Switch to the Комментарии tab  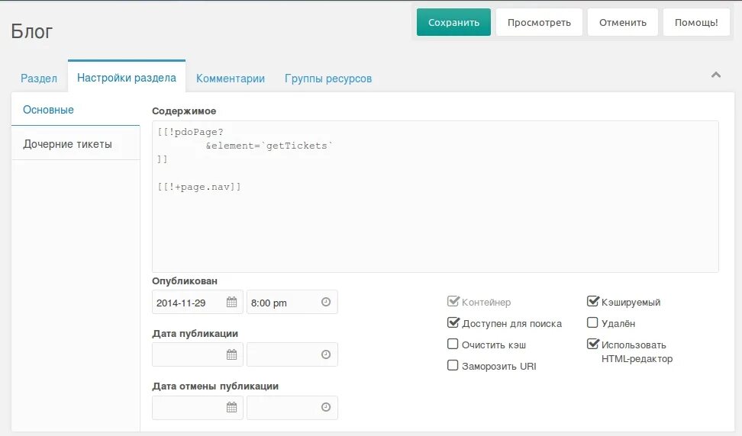(231, 79)
